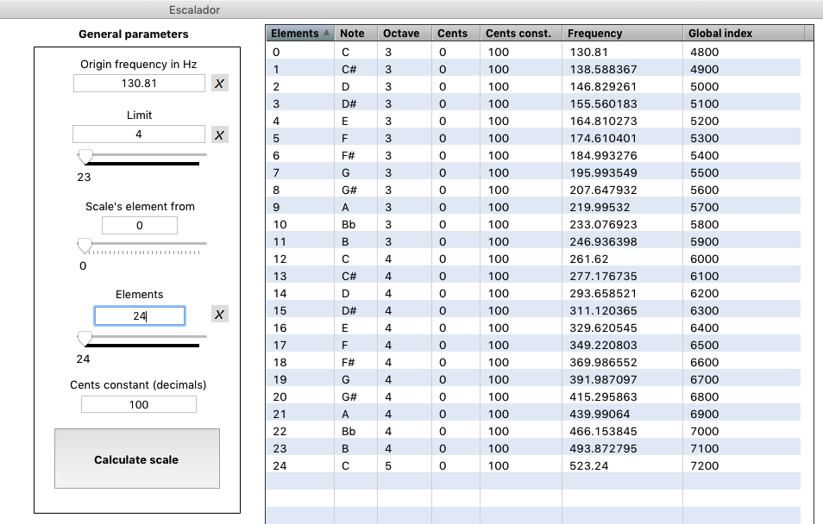This screenshot has width=823, height=524.
Task: Sort table by Note column header
Action: [355, 34]
